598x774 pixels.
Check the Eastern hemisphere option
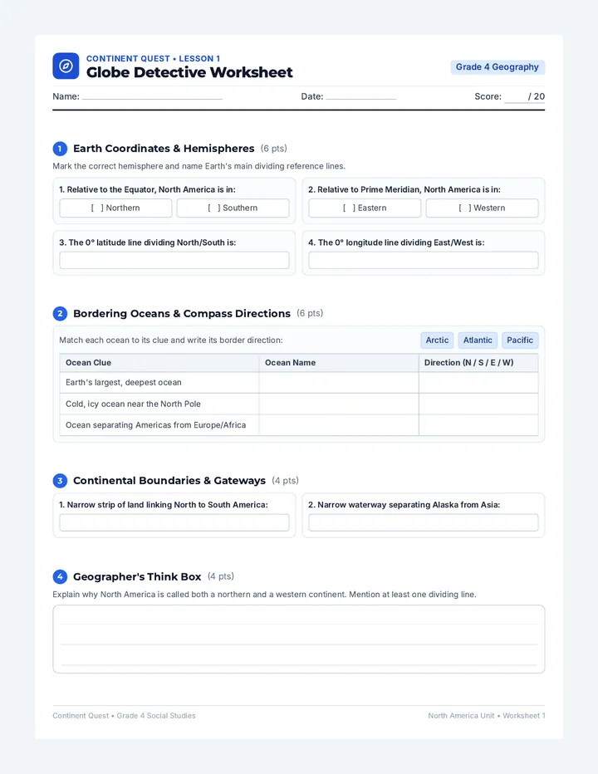click(365, 208)
